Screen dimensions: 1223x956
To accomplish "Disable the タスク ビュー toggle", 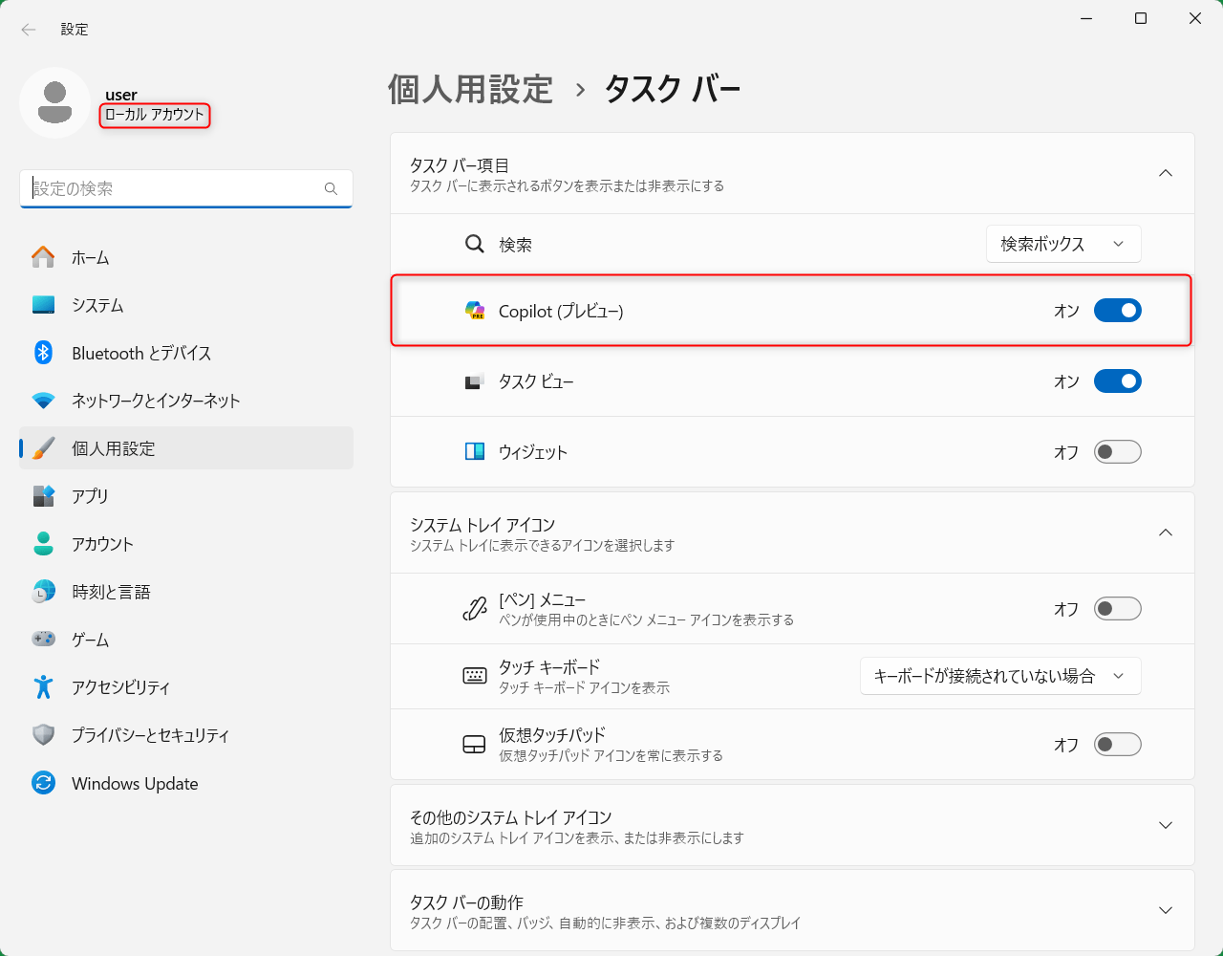I will tap(1117, 381).
